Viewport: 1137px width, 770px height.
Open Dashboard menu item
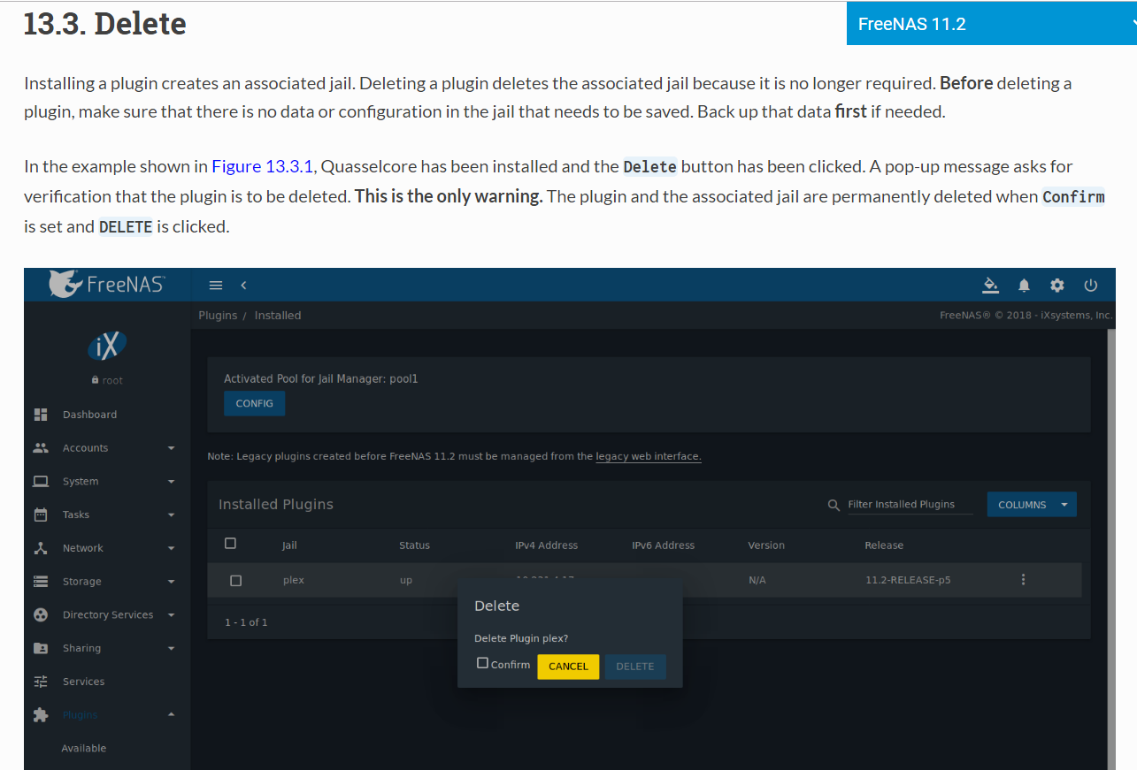pos(89,415)
